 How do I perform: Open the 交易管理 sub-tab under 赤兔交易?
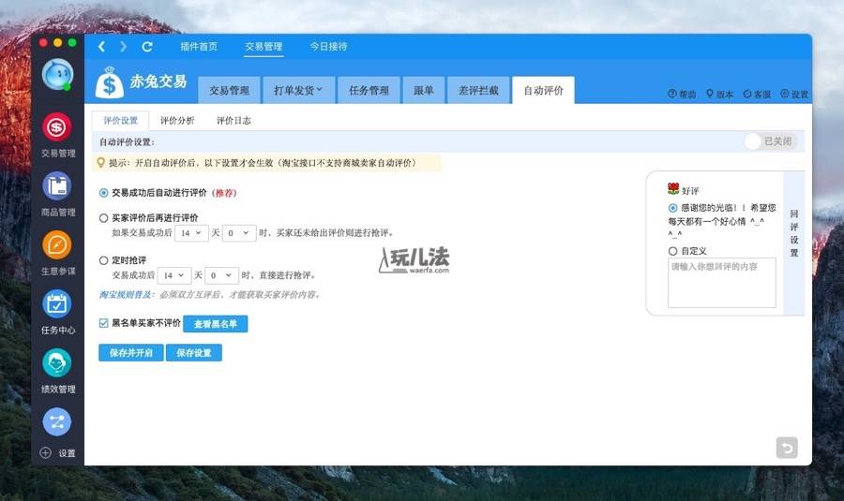[x=229, y=90]
